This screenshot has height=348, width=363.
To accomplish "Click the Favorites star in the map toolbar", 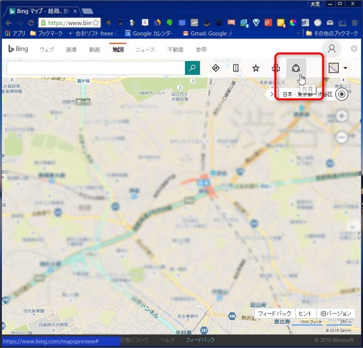I will pyautogui.click(x=256, y=68).
